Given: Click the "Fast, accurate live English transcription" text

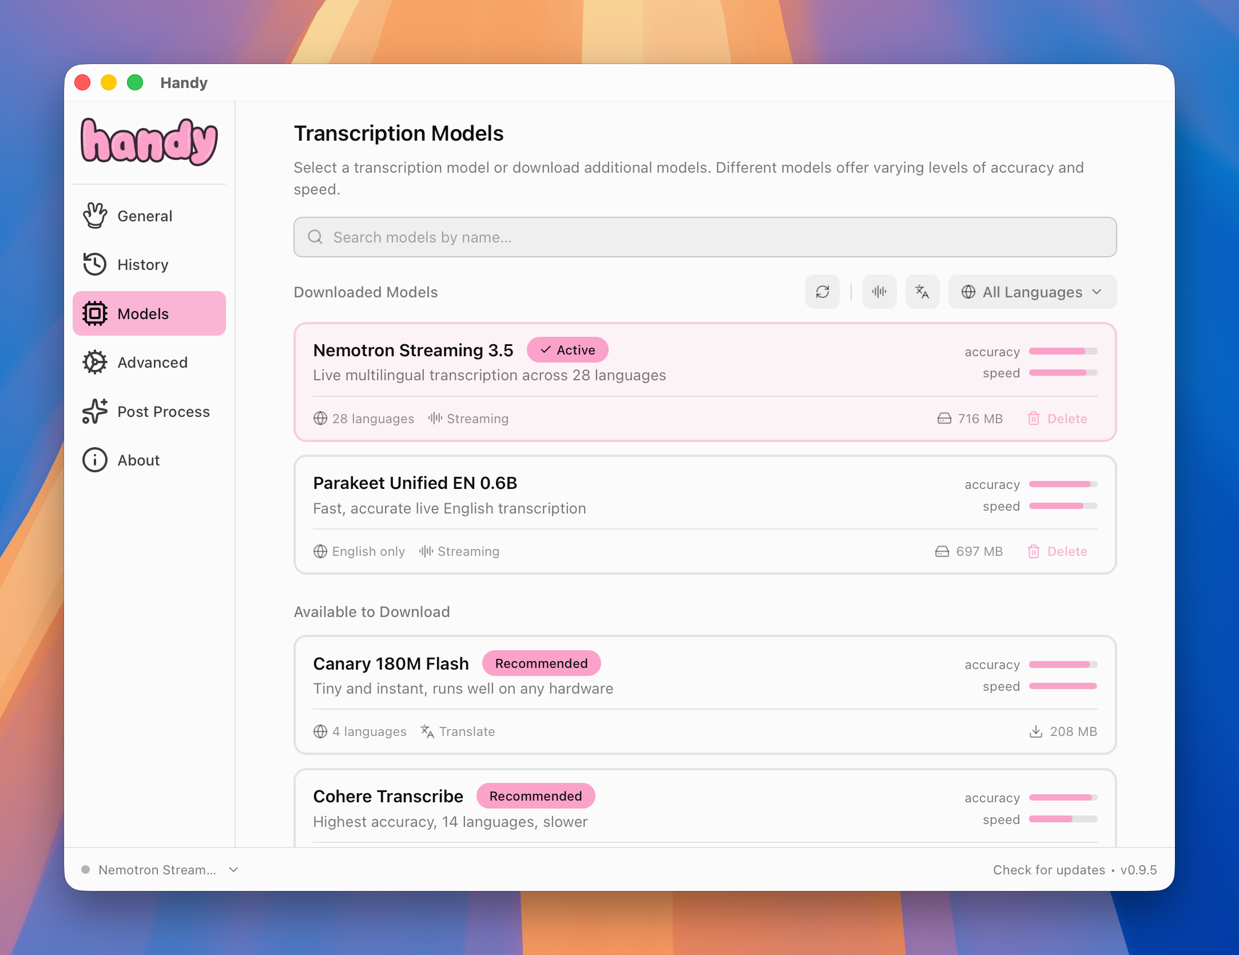Looking at the screenshot, I should click(450, 508).
